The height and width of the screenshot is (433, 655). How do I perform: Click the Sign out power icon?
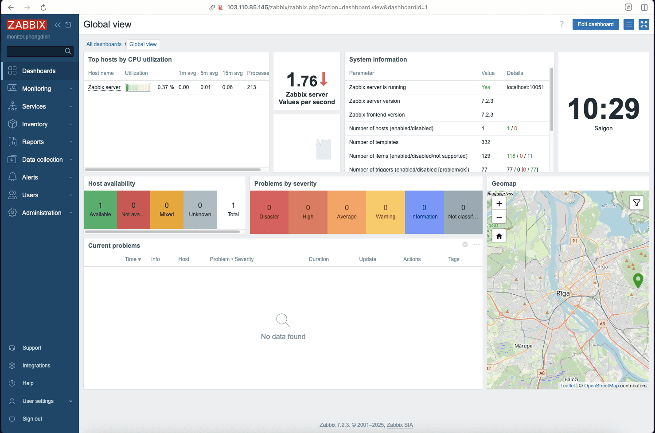12,419
